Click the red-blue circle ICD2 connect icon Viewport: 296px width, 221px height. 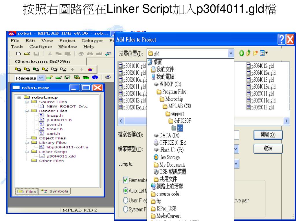(x=90, y=69)
